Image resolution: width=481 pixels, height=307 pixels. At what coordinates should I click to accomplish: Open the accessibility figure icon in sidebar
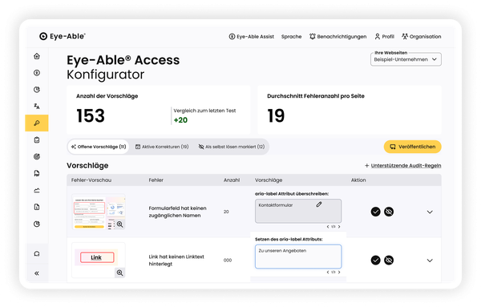(37, 73)
